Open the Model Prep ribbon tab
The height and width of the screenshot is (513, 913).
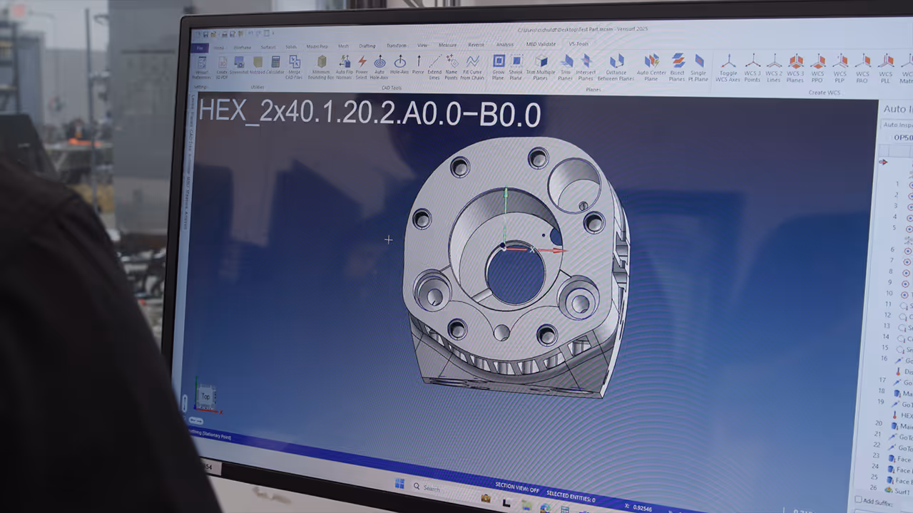click(317, 46)
